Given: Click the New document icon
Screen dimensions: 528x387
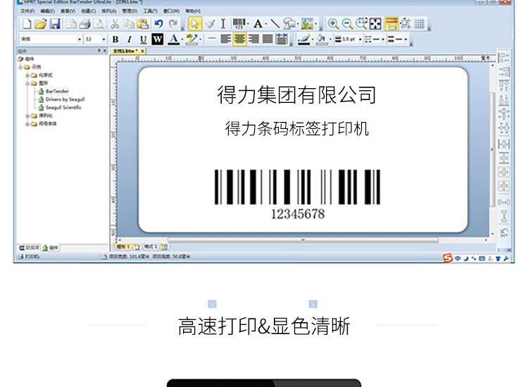Looking at the screenshot, I should coord(26,23).
